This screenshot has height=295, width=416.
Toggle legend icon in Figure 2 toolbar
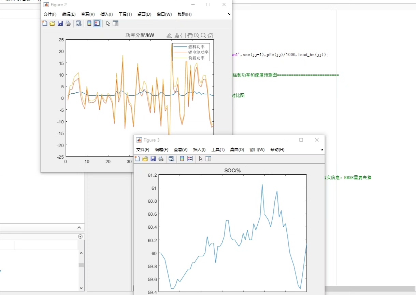click(97, 23)
